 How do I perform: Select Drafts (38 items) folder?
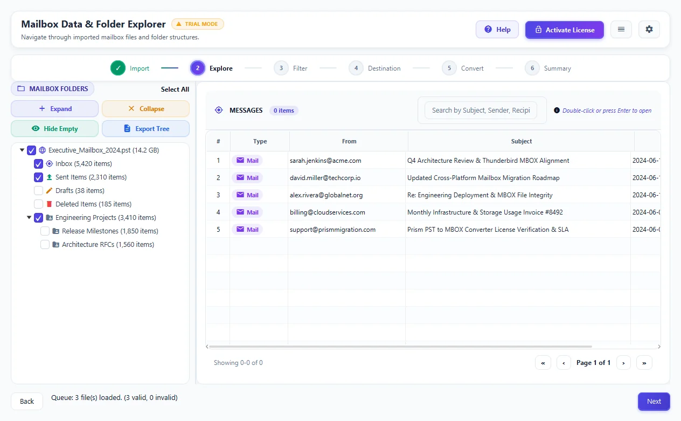click(x=80, y=191)
